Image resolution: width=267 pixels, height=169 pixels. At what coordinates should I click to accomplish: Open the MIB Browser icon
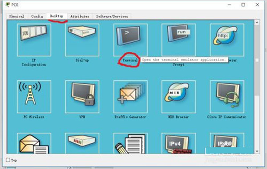tap(178, 97)
